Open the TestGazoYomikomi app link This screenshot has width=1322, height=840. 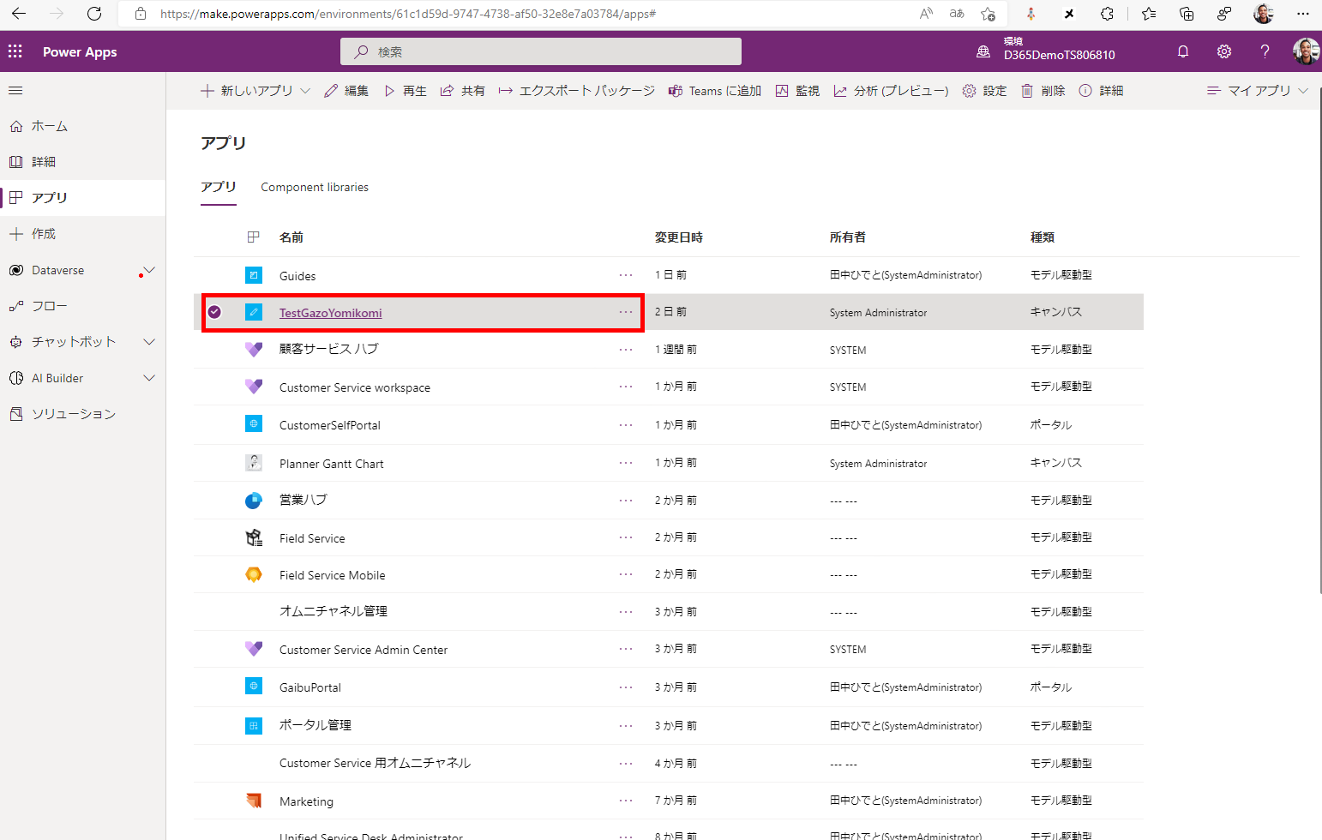point(330,313)
